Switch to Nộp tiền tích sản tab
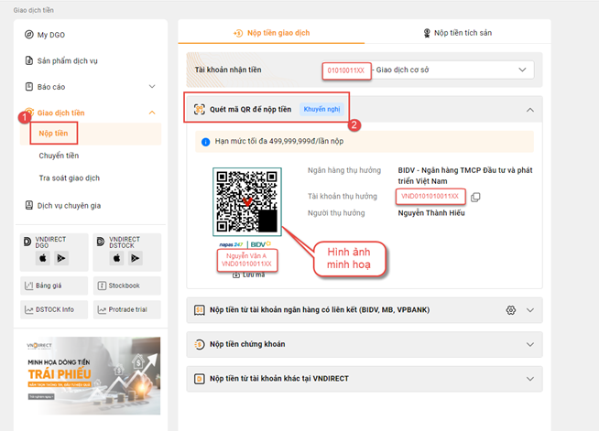Screen dimensions: 599x431 click(458, 33)
